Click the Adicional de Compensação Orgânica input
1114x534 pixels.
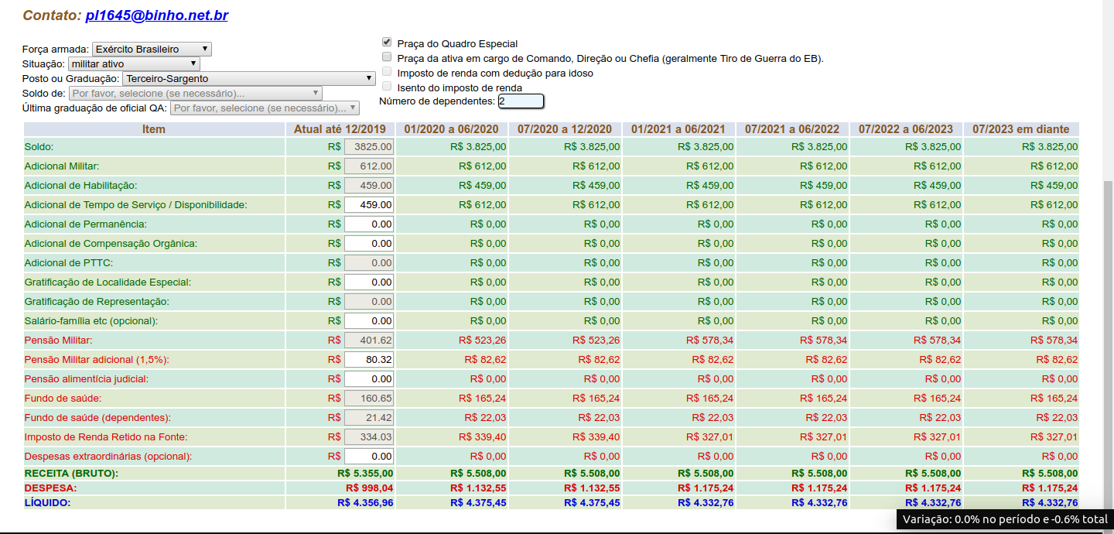click(369, 244)
